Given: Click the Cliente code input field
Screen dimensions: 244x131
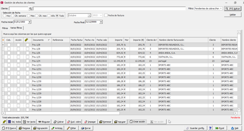Looking at the screenshot, I should 19,9.
